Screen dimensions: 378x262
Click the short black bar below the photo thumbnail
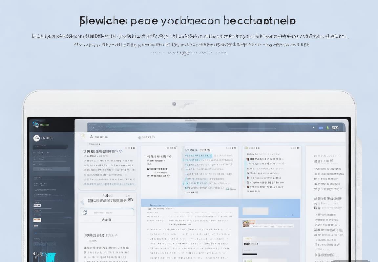click(249, 254)
